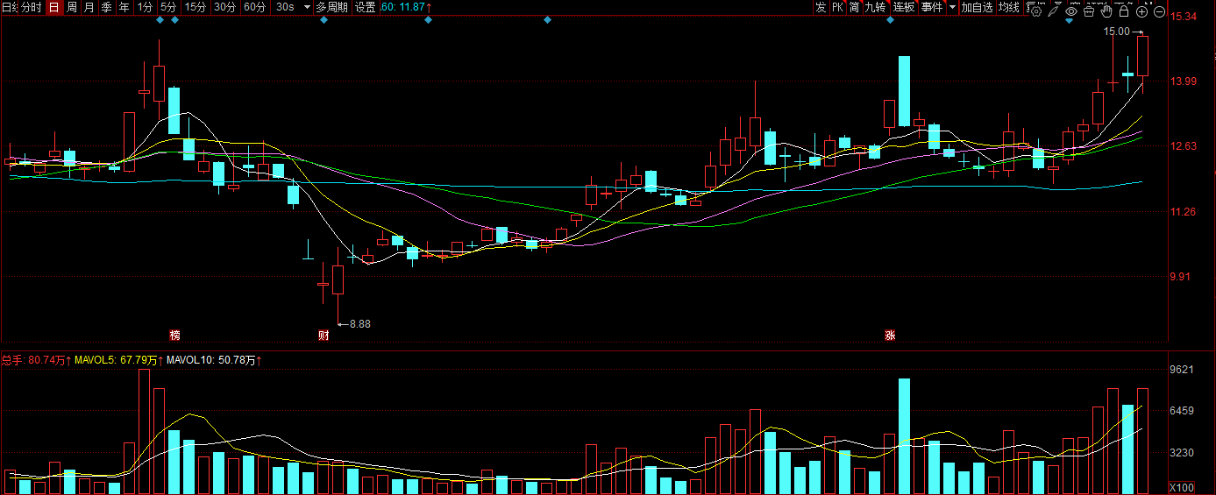This screenshot has height=495, width=1216.
Task: Click the 榜 marker below the chart
Action: tap(174, 336)
